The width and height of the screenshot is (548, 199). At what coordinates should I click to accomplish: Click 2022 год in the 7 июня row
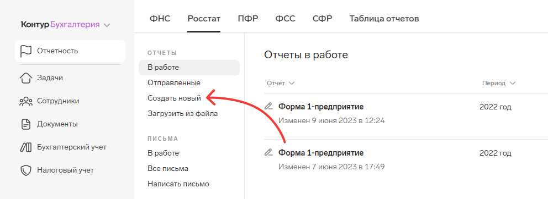pos(495,153)
